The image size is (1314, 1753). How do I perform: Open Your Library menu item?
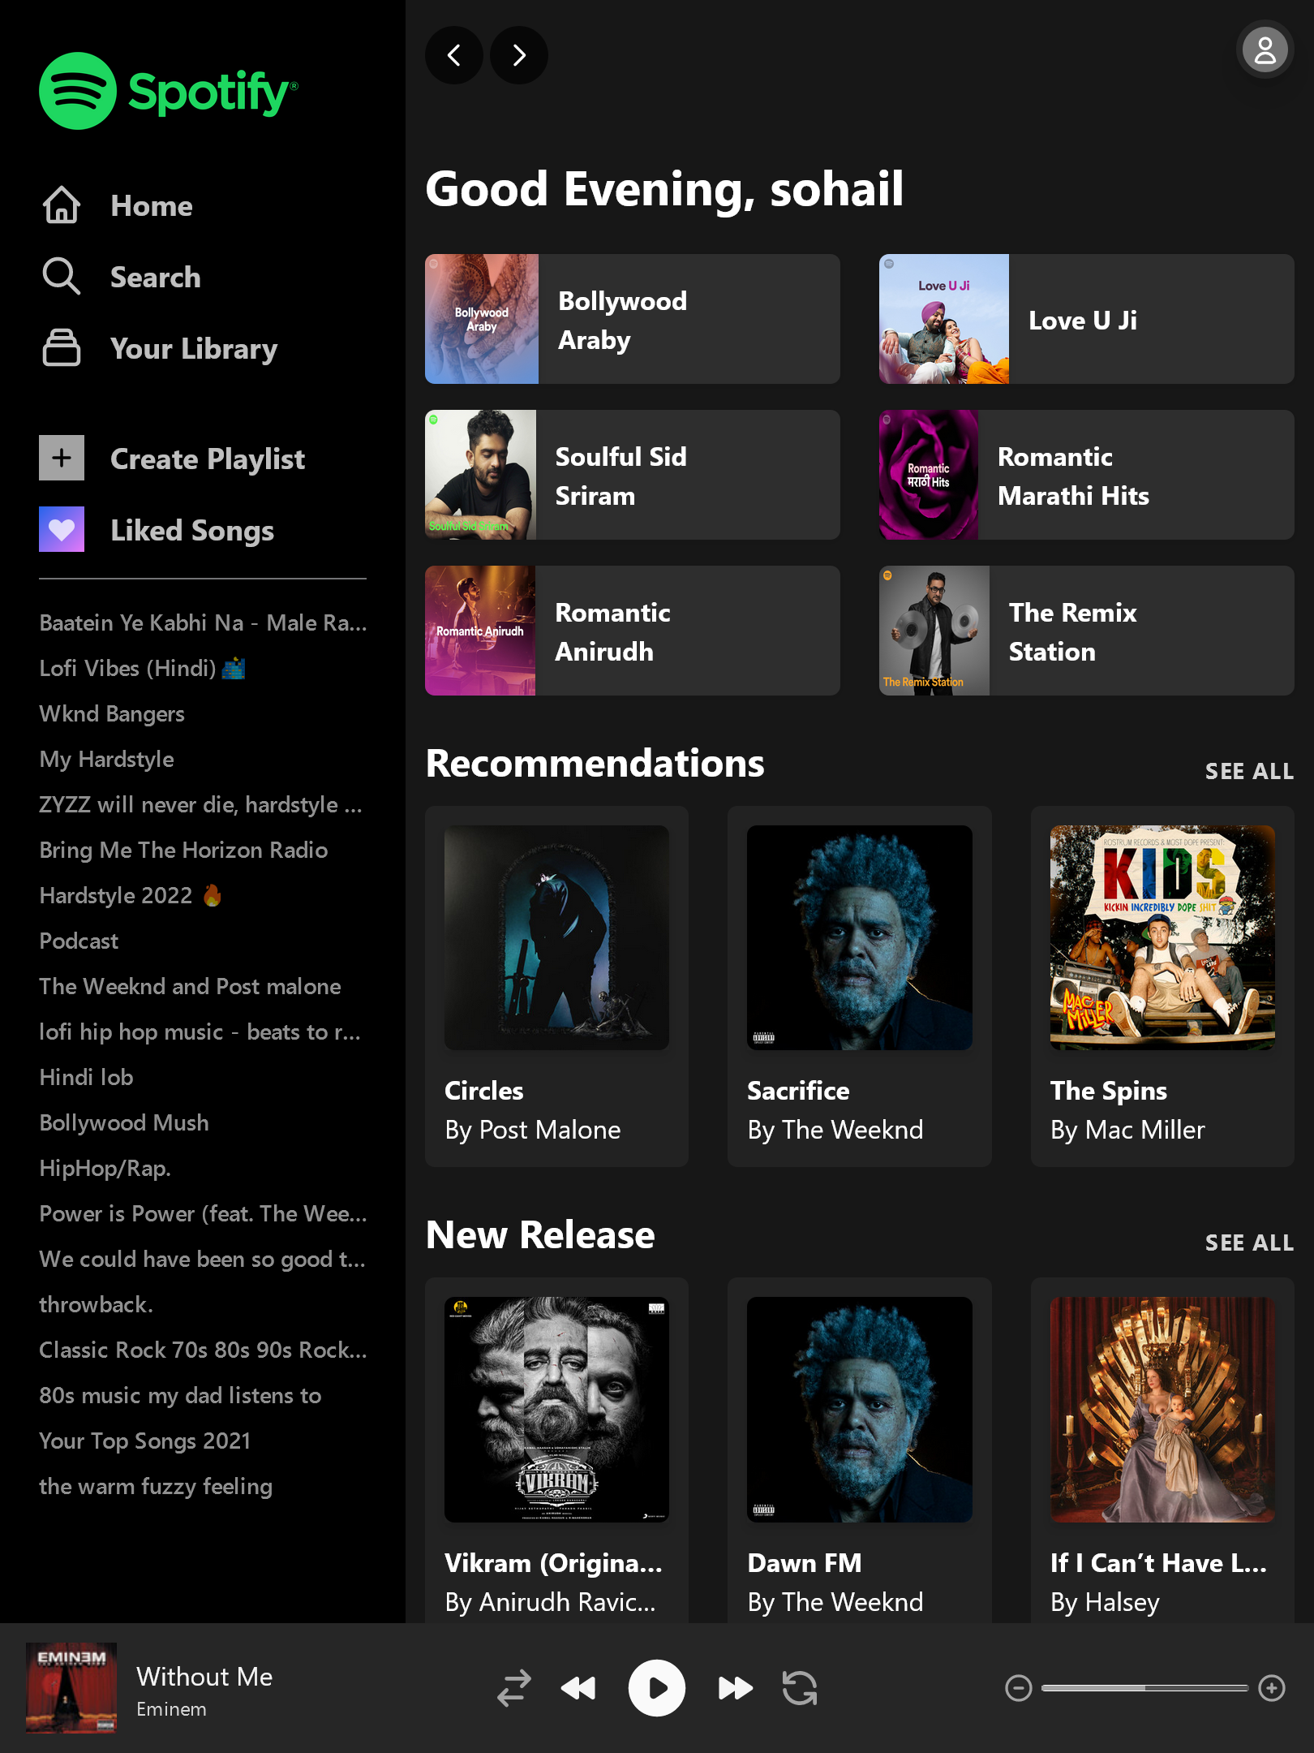click(194, 349)
